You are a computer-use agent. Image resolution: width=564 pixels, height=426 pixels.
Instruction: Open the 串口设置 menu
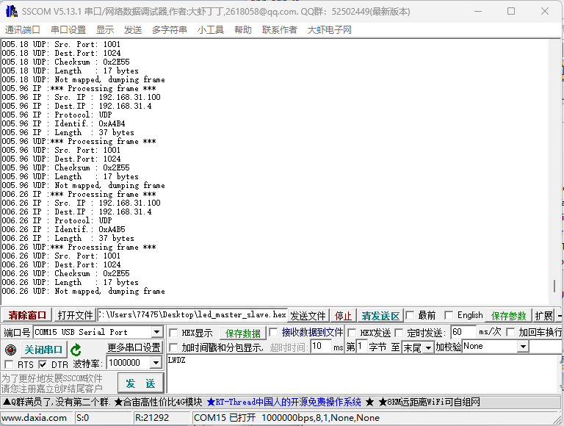tap(68, 30)
